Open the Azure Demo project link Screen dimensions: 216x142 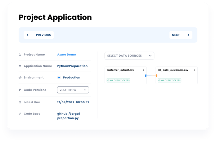click(x=67, y=55)
